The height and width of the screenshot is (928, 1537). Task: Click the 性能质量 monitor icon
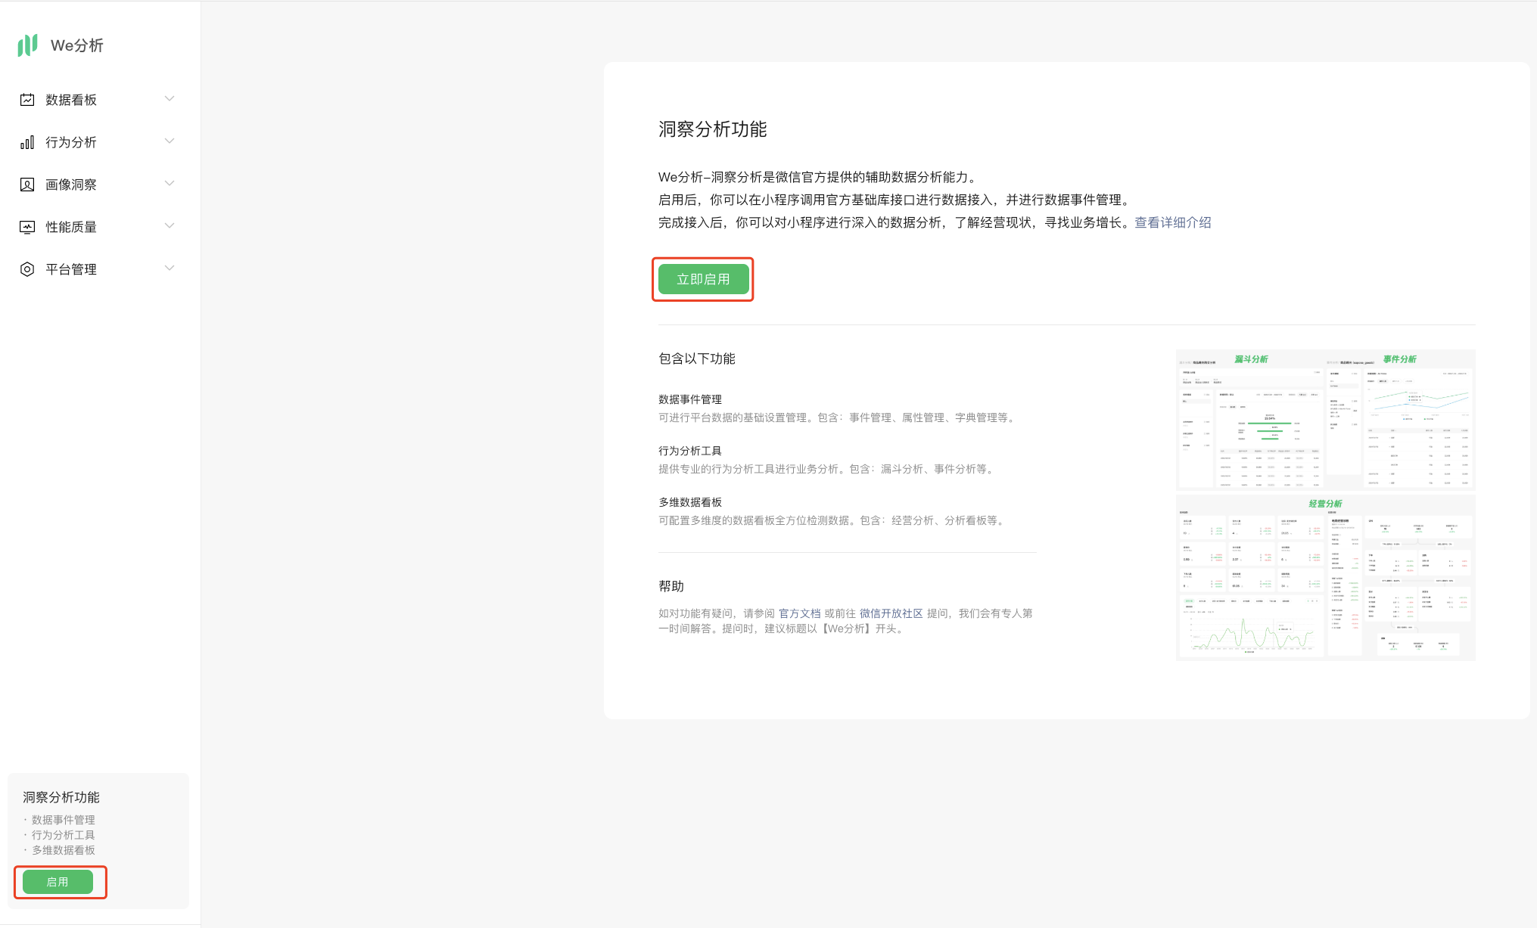(27, 227)
